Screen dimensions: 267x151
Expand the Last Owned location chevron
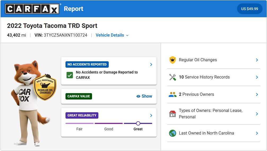tap(257, 133)
